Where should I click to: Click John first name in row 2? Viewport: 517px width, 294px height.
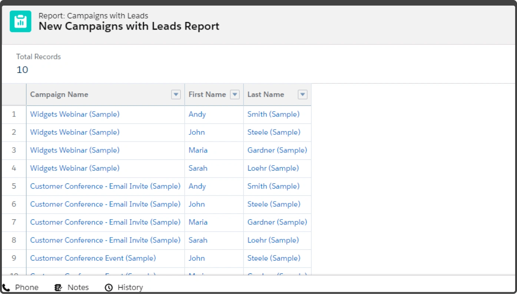[x=197, y=132]
